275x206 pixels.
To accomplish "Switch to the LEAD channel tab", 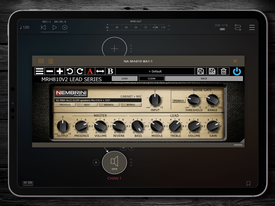I will [x=125, y=79].
